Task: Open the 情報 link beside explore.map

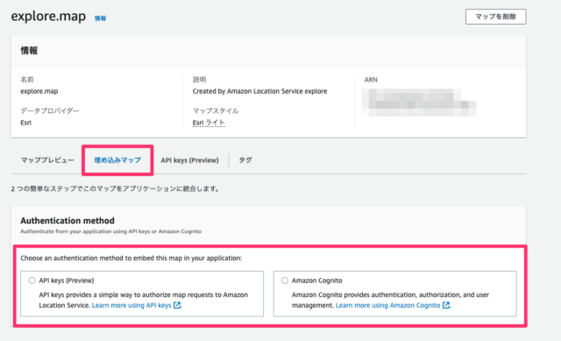Action: coord(100,18)
